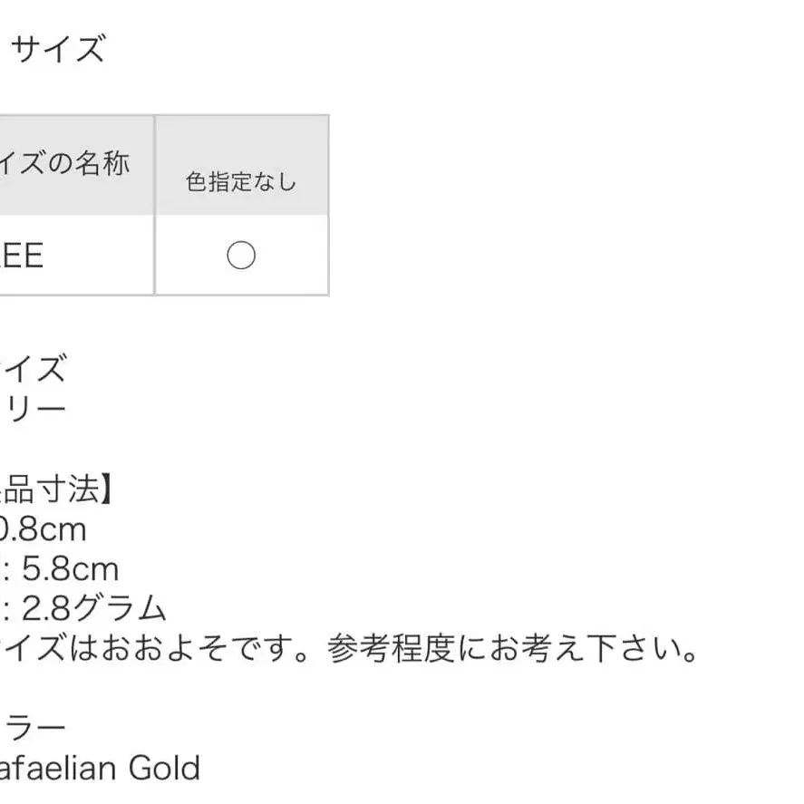This screenshot has height=804, width=804.
Task: Click the 0.8cm measurement text
Action: point(42,529)
